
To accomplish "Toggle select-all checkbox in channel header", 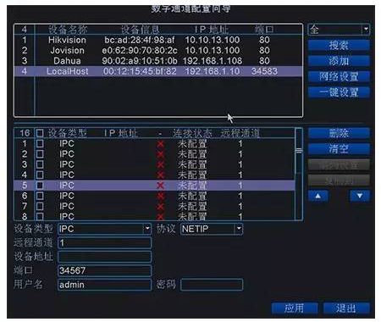I will tap(40, 133).
